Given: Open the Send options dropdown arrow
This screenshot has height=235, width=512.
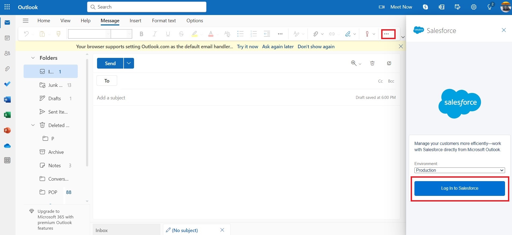Looking at the screenshot, I should 129,63.
